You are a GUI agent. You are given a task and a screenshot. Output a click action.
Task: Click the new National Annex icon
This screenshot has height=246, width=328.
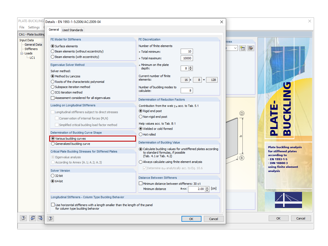(242, 48)
